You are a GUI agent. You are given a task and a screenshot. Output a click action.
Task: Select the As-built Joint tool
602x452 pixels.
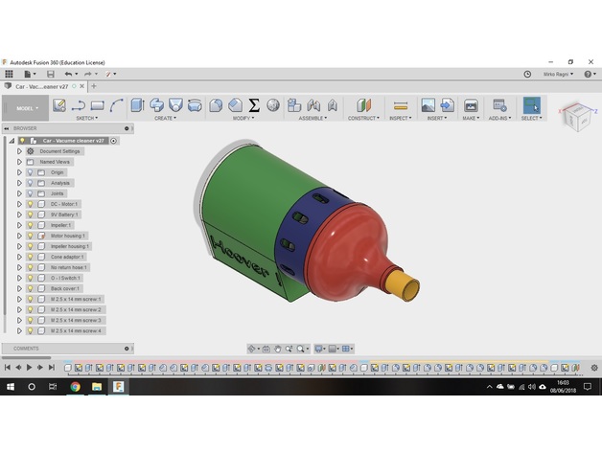(x=333, y=105)
